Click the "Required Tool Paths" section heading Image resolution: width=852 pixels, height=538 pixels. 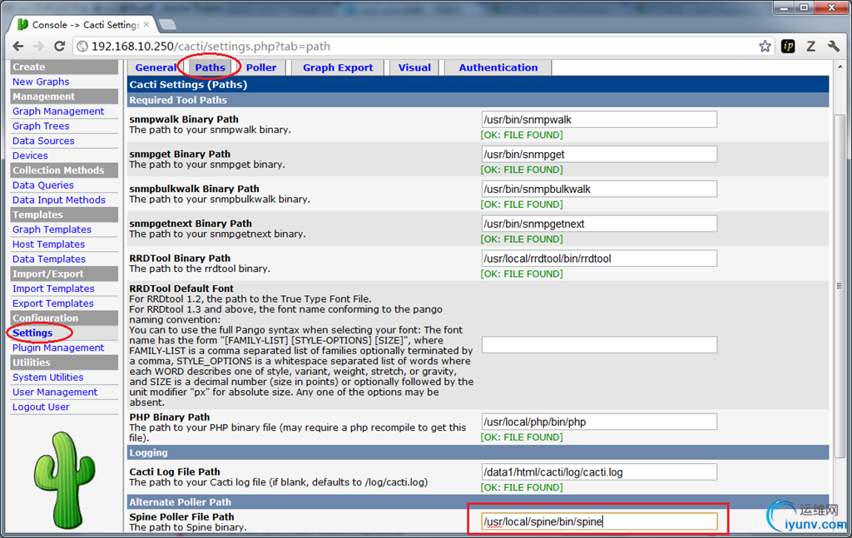[178, 100]
